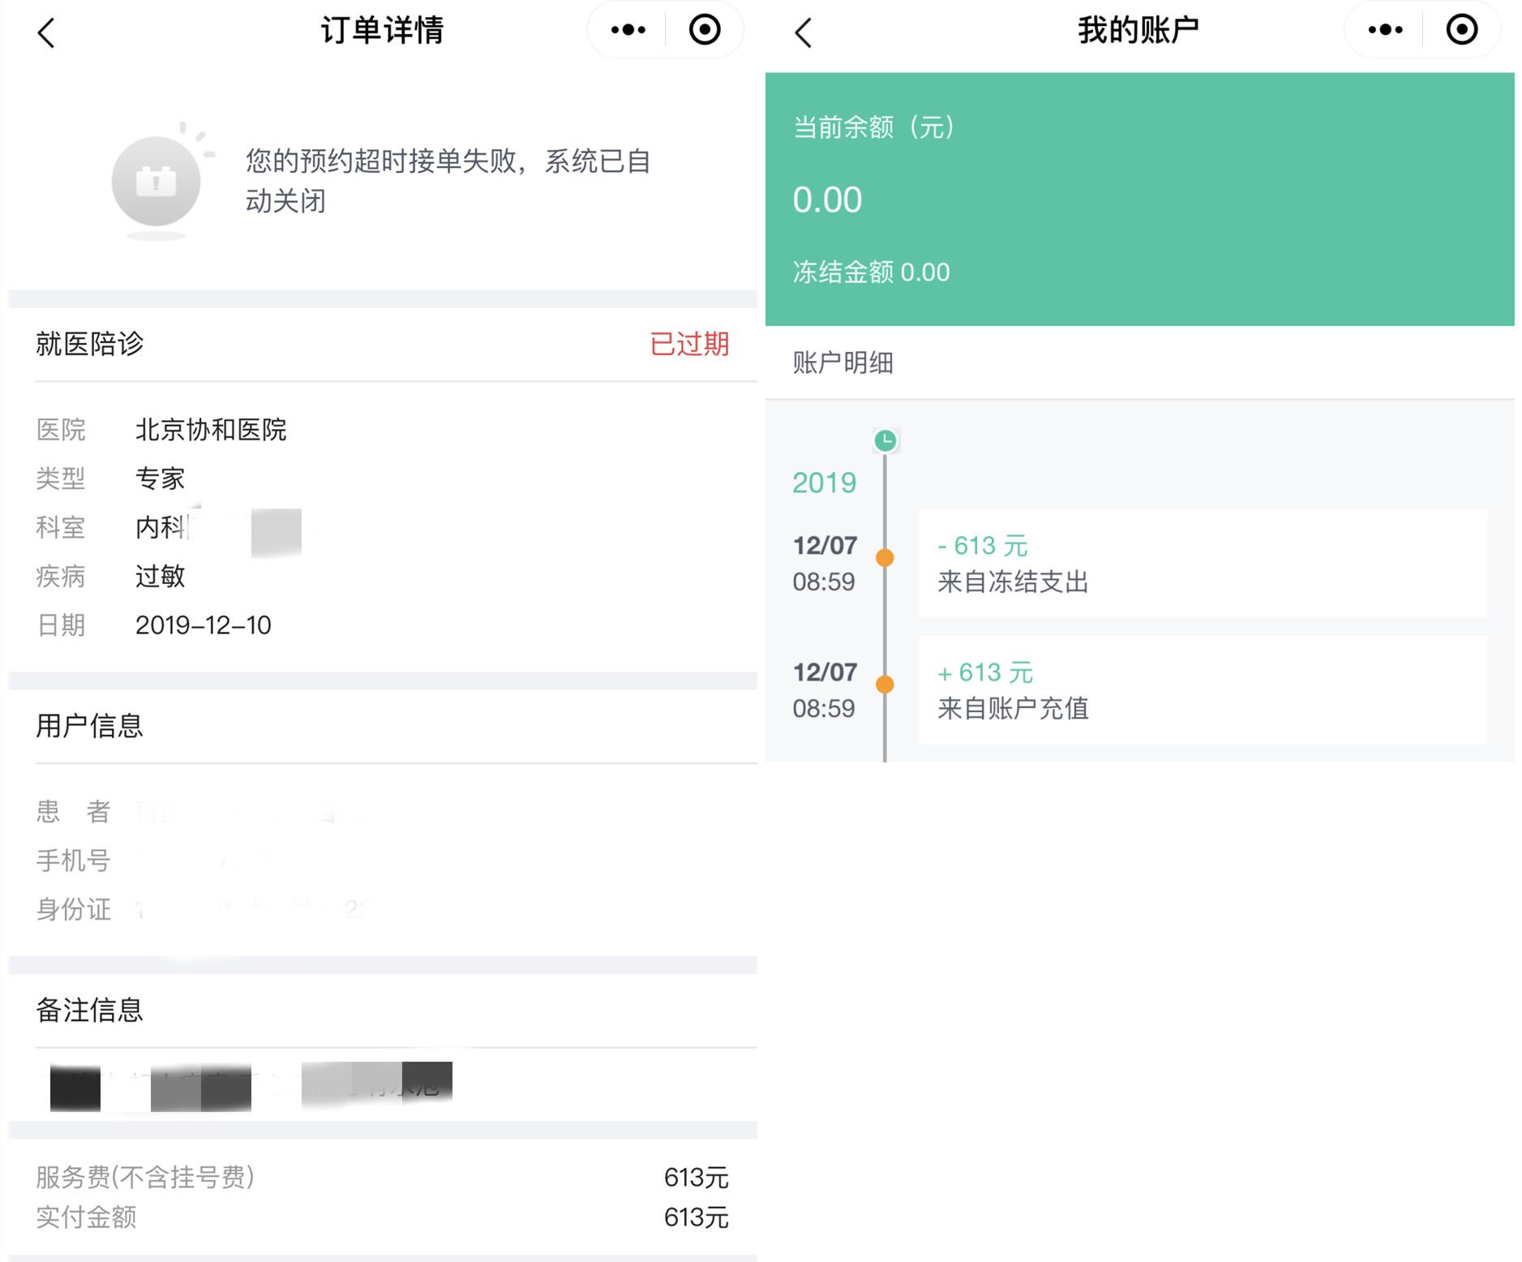
Task: Expand the 用户信息 section header
Action: point(89,726)
